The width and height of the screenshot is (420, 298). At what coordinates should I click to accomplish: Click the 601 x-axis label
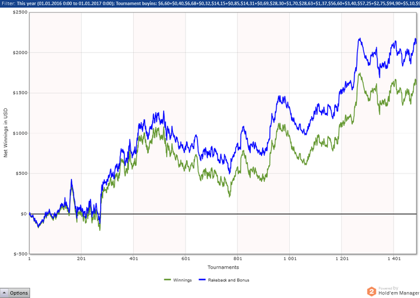185,259
